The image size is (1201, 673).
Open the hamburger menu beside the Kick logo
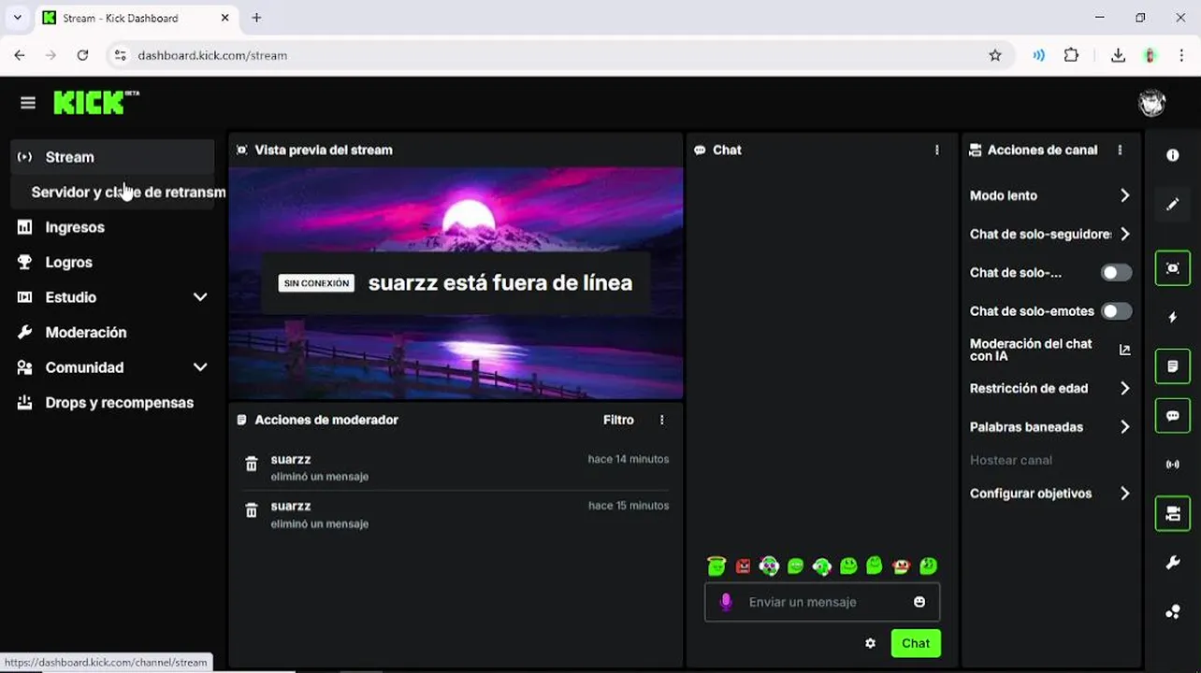28,103
